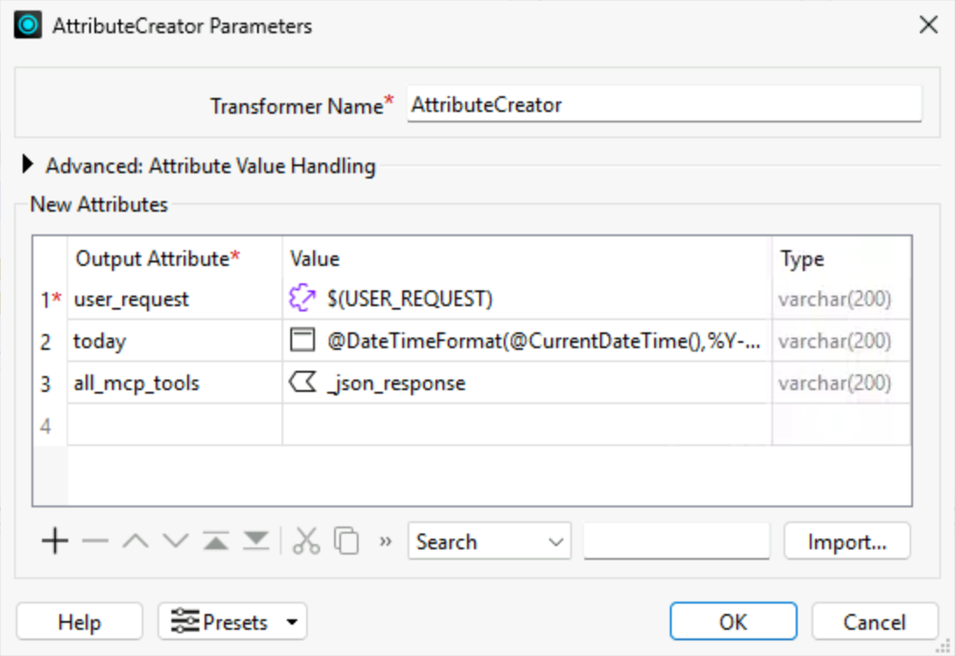Click the Value column header

(527, 258)
